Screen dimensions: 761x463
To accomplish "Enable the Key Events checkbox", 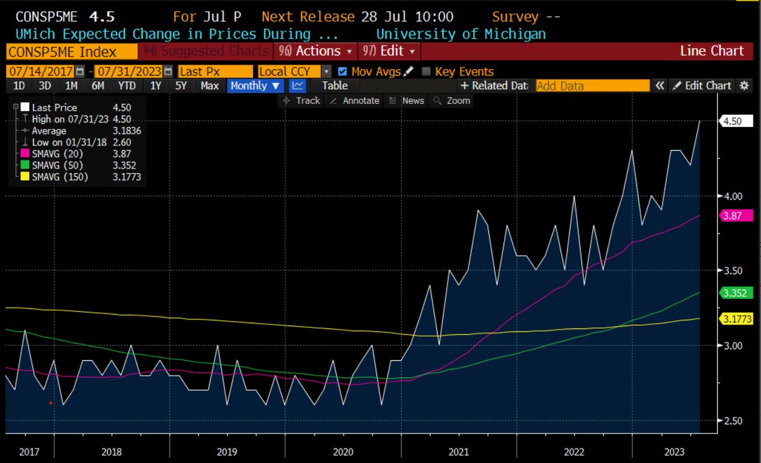I will (427, 72).
